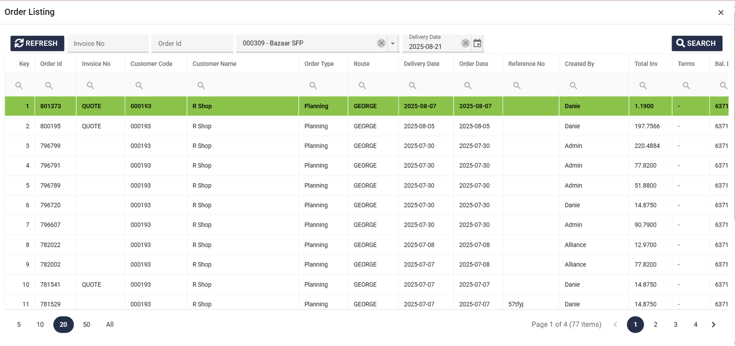The height and width of the screenshot is (346, 735).
Task: Sort by Order Type column header
Action: click(x=319, y=64)
